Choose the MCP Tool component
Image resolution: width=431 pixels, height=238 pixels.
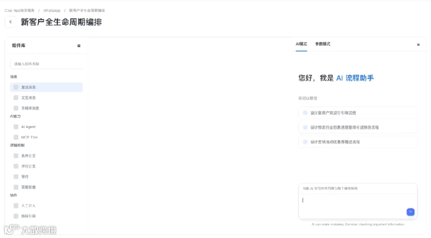pos(46,137)
